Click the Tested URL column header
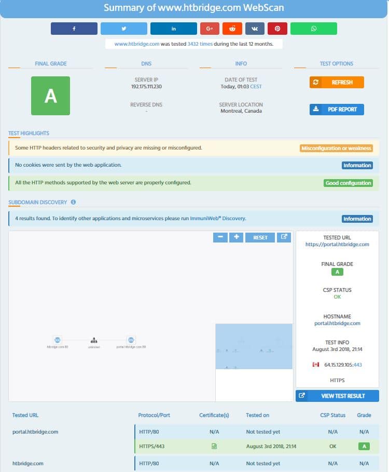Viewport: 389px width, 472px height. (x=25, y=415)
